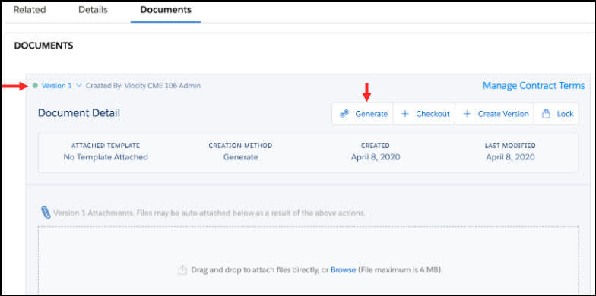The width and height of the screenshot is (596, 296).
Task: Click the plus icon beside Checkout
Action: (405, 114)
